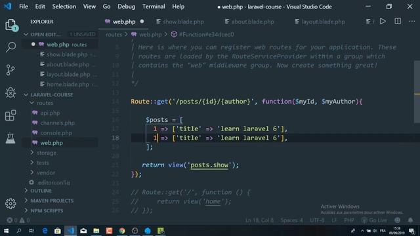Click the editor vertical scrollbar
Screen dimensions: 420x236
point(417,91)
